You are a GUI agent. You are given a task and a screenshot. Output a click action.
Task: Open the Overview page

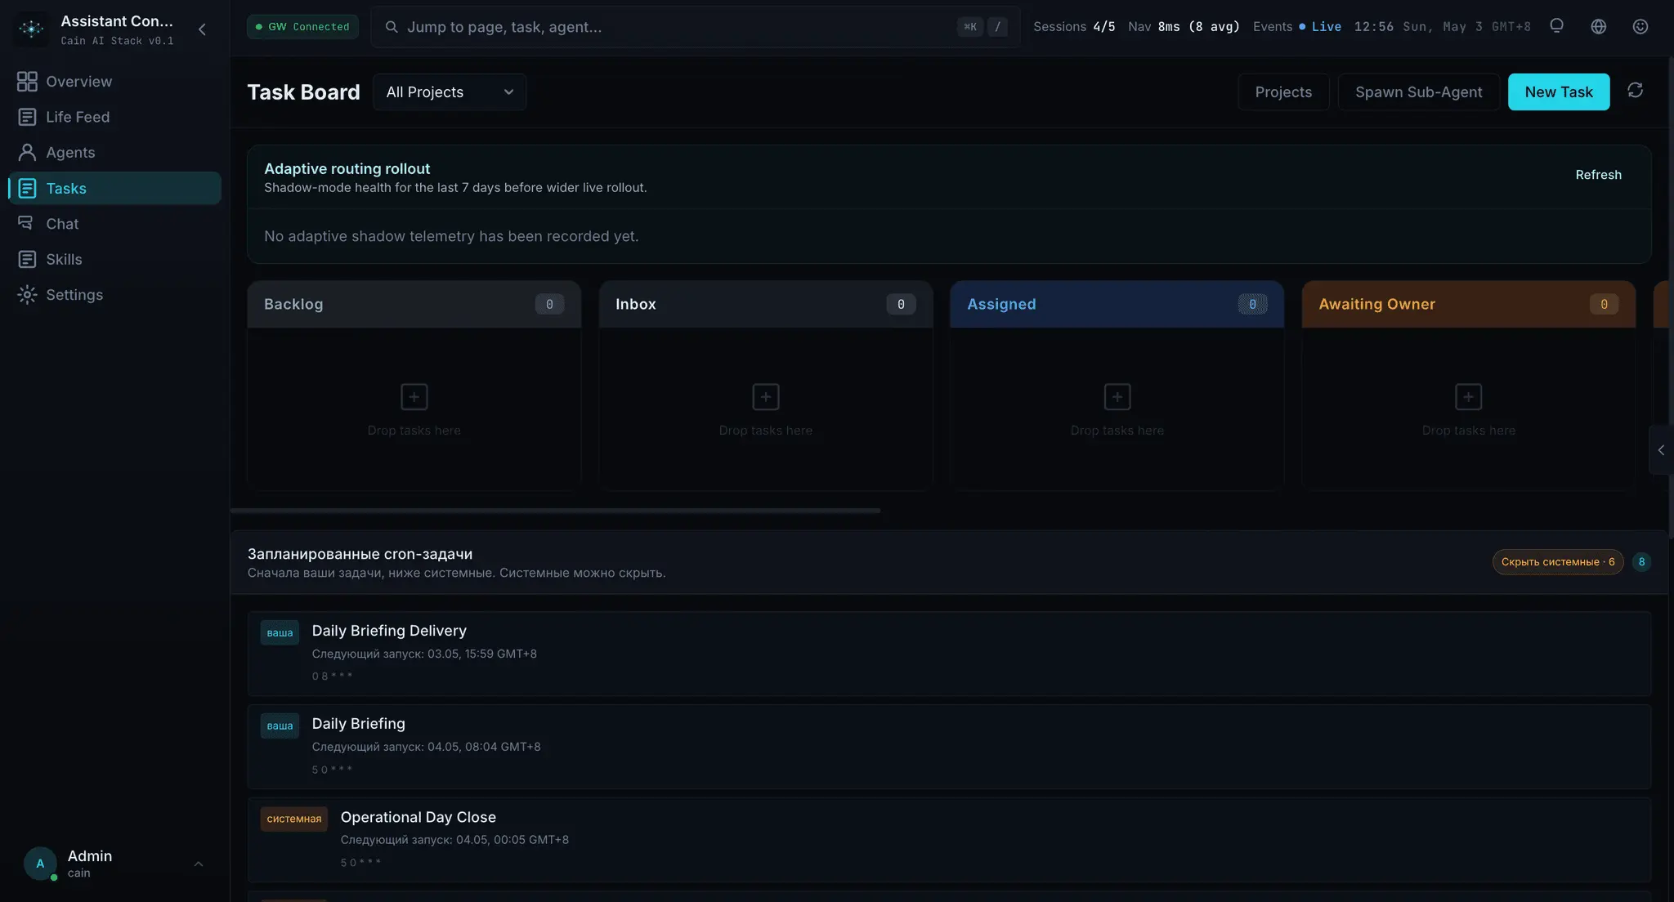[x=114, y=82]
